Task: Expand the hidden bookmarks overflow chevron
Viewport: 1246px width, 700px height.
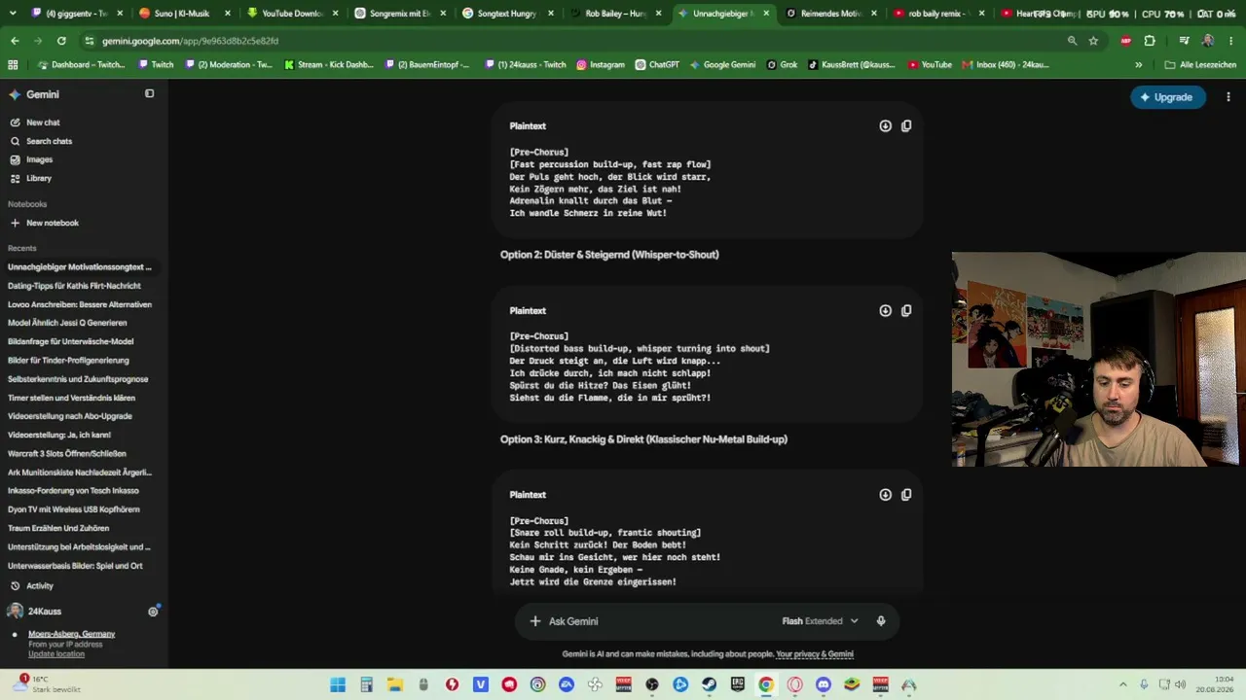Action: tap(1138, 65)
